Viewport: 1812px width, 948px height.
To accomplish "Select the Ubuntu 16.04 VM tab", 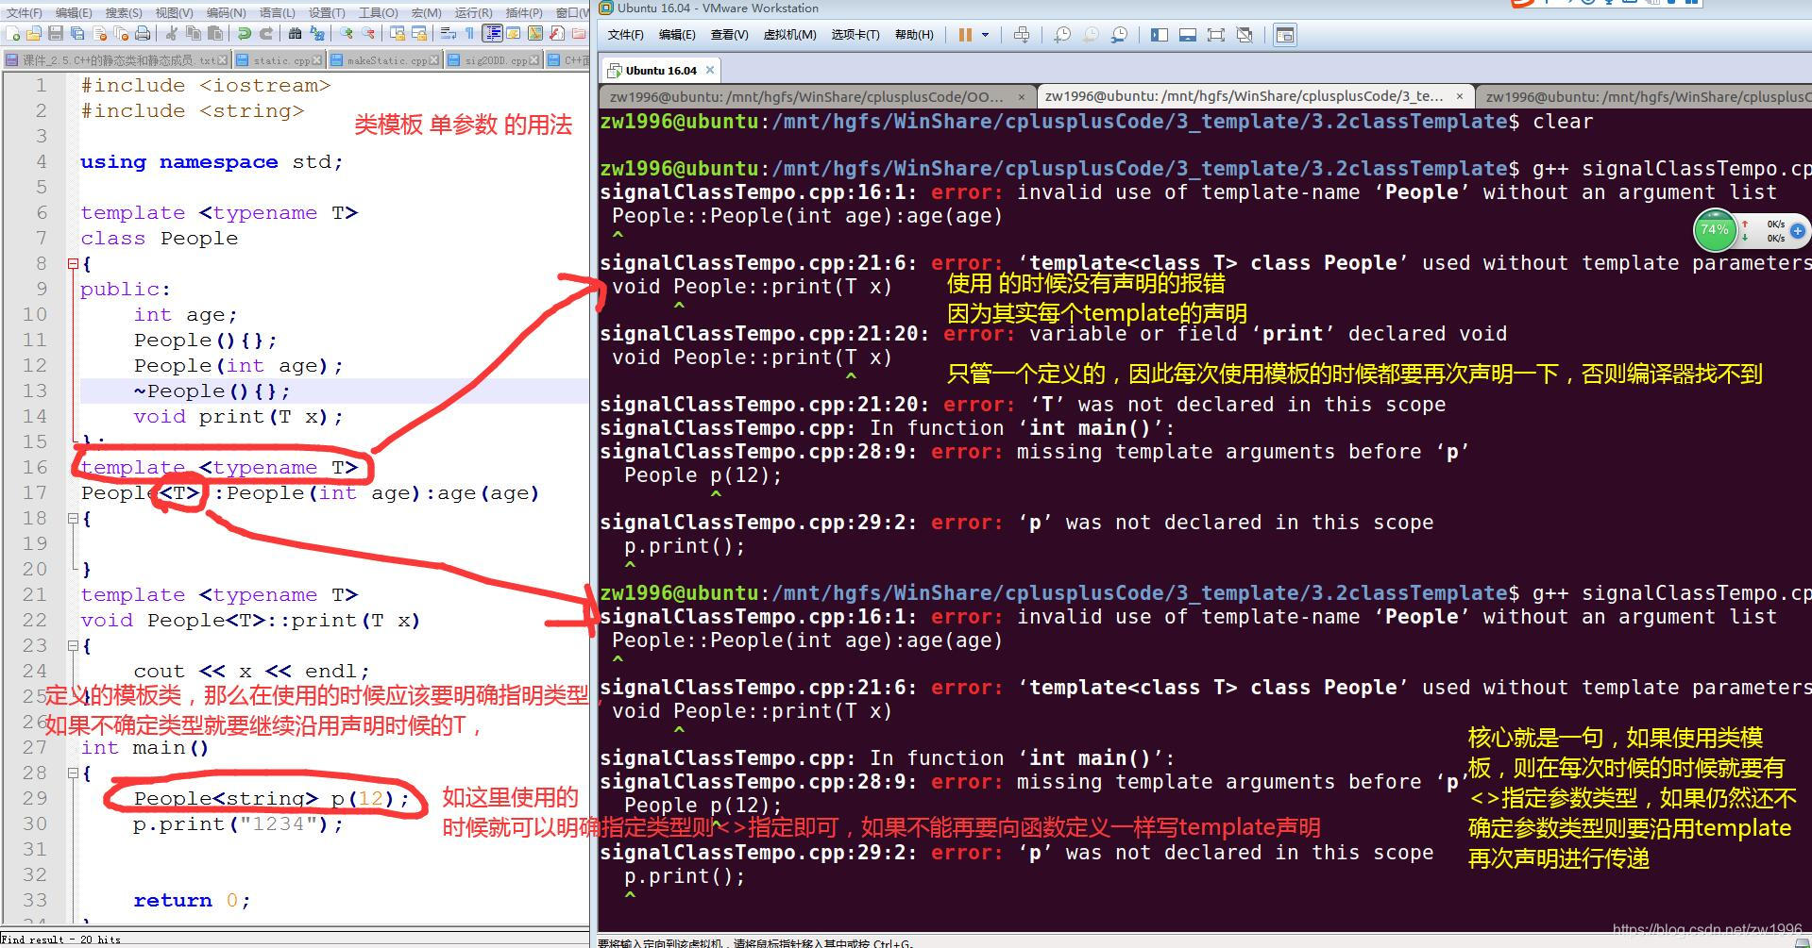I will click(660, 71).
